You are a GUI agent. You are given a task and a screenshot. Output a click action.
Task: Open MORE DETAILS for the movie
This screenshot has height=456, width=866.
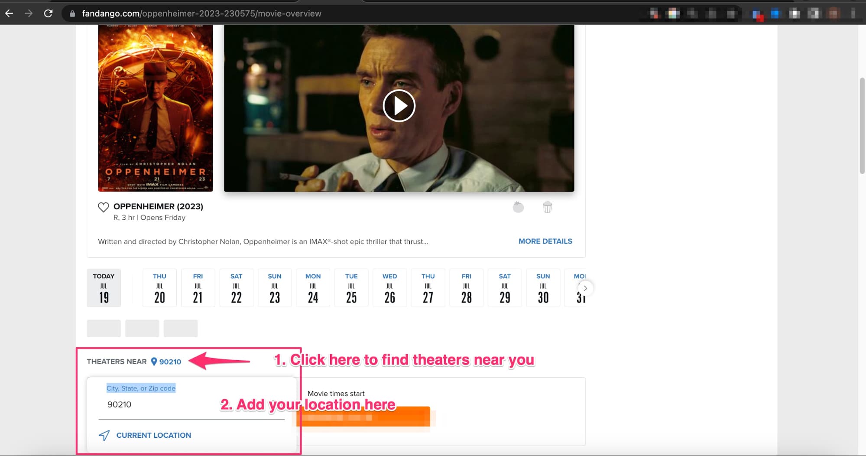click(545, 241)
